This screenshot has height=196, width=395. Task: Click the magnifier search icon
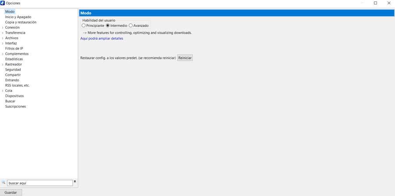4,182
